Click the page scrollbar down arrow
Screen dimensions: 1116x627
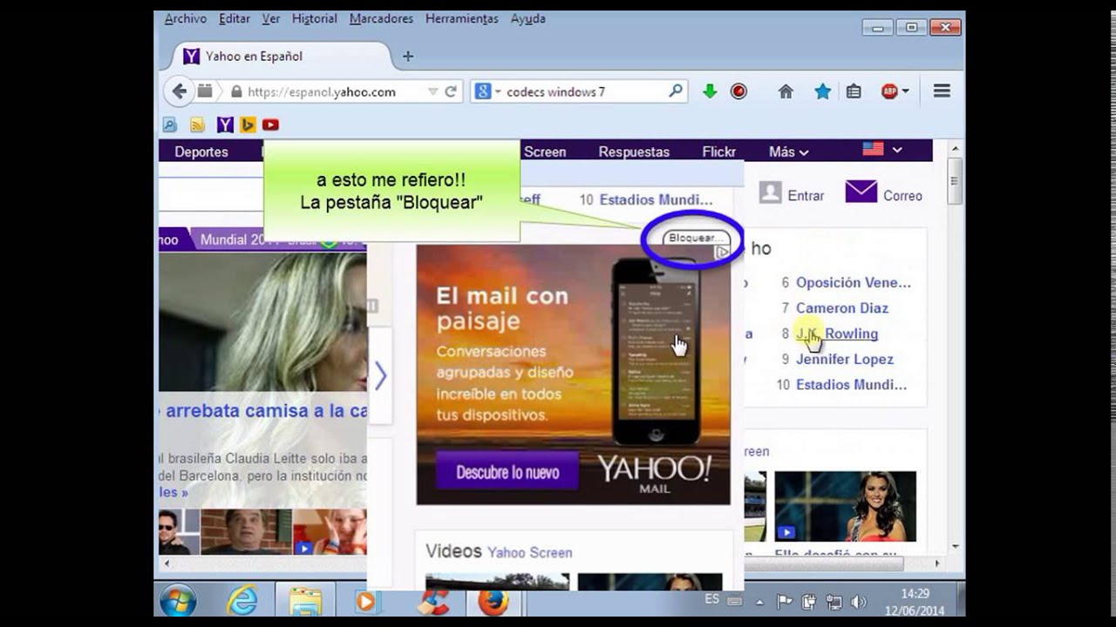(x=955, y=547)
